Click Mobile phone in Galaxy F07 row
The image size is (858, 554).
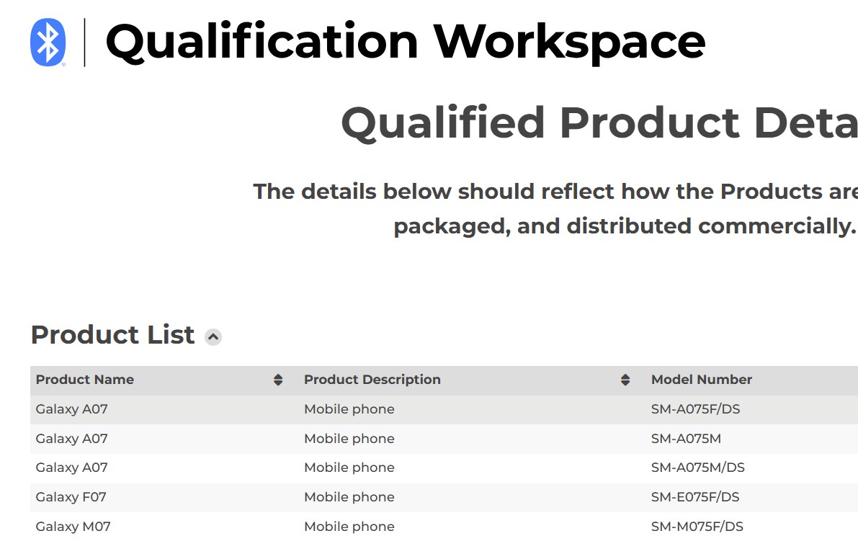point(349,498)
